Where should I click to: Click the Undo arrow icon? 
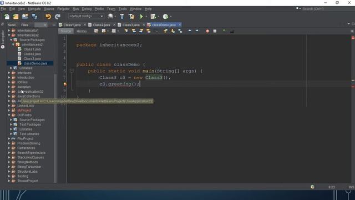pyautogui.click(x=48, y=17)
